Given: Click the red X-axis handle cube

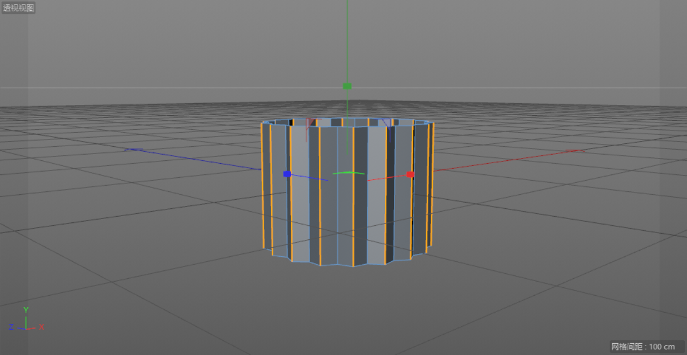Looking at the screenshot, I should point(410,174).
